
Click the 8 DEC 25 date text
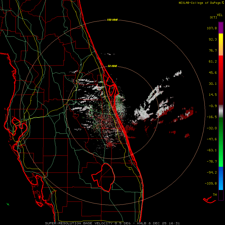point(157,223)
